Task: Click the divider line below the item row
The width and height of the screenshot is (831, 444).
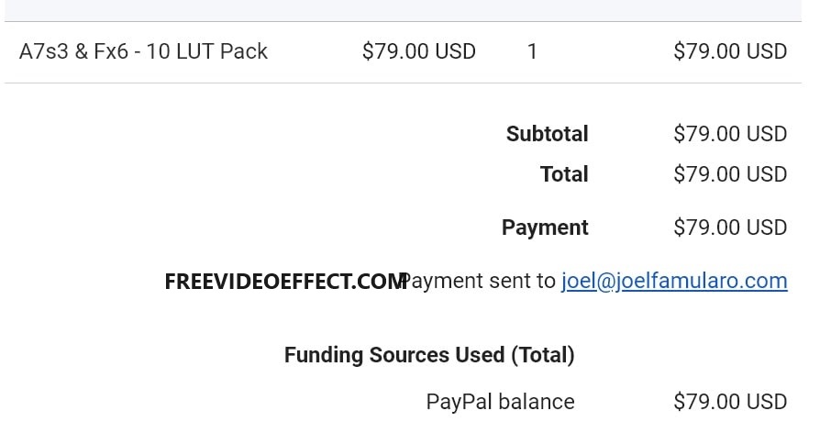Action: pyautogui.click(x=404, y=83)
